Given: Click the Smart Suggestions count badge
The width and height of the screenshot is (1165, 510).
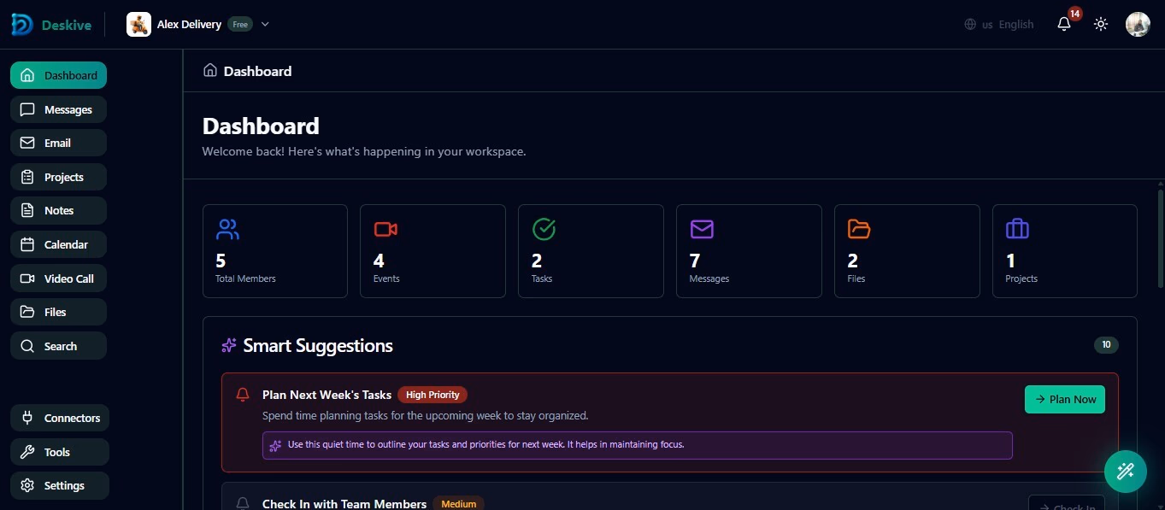Looking at the screenshot, I should (1105, 345).
